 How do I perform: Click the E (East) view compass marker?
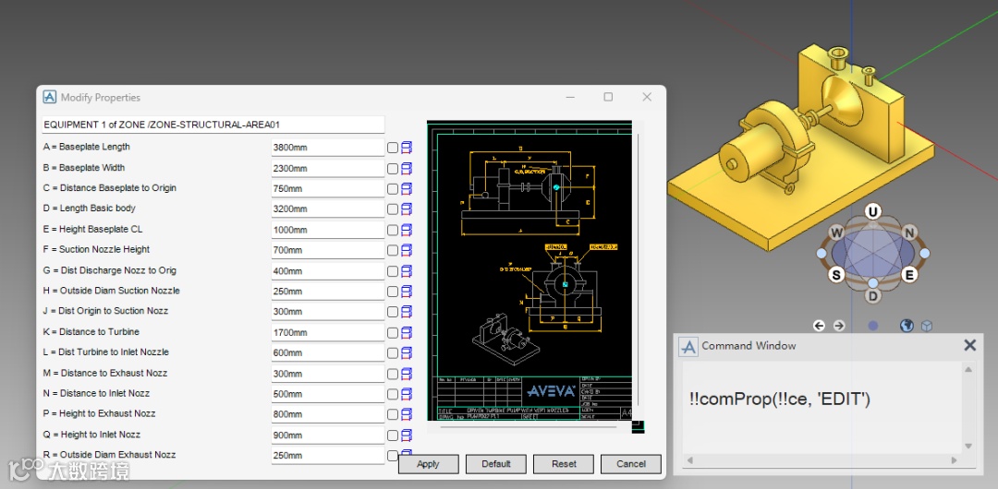(x=909, y=274)
